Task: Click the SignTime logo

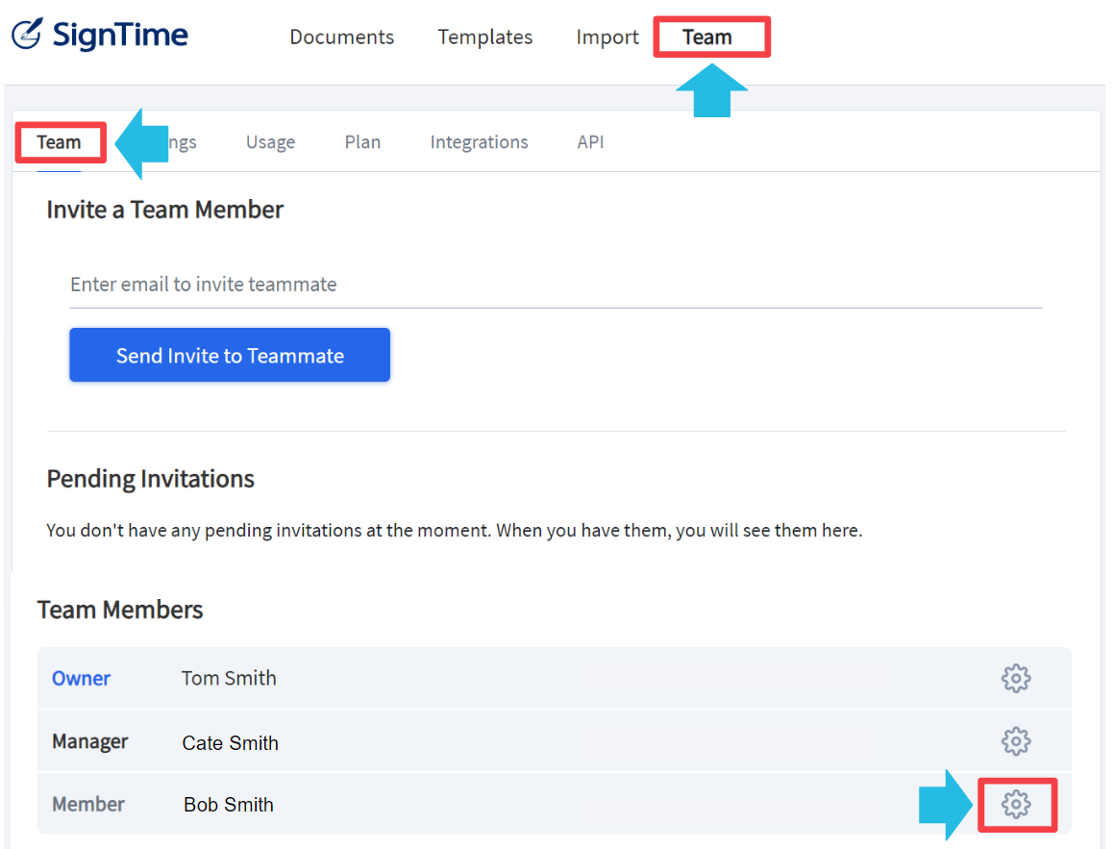Action: (x=99, y=35)
